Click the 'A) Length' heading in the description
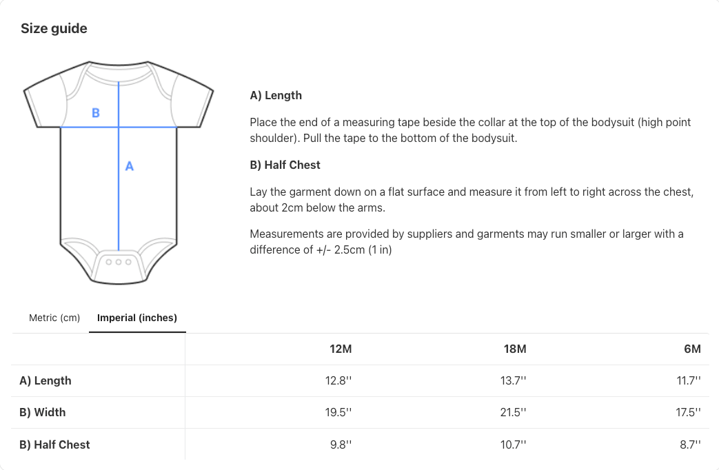This screenshot has width=719, height=470. tap(276, 95)
